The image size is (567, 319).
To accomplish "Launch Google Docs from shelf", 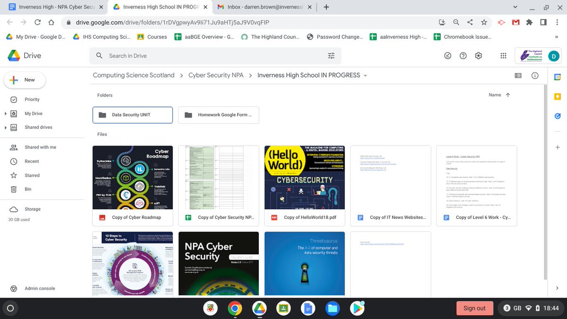I will click(x=308, y=309).
